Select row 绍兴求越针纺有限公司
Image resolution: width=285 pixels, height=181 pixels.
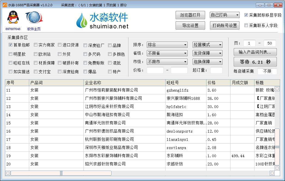[140, 164]
